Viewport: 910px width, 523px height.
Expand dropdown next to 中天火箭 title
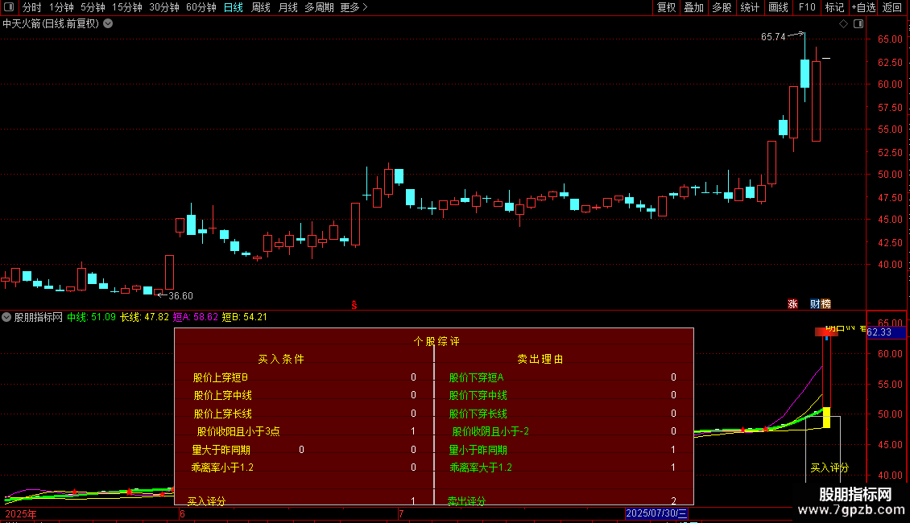[108, 24]
